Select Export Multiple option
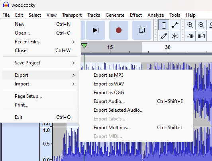This screenshot has height=161, width=212. tap(136, 128)
